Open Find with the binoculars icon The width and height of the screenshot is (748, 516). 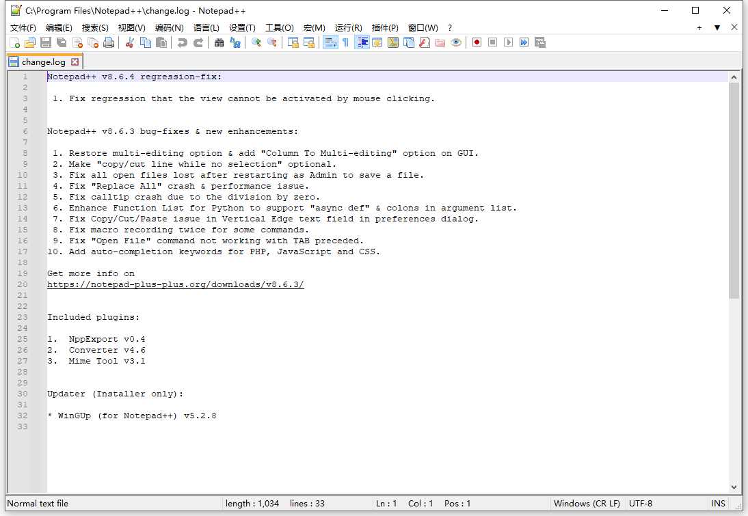tap(219, 42)
